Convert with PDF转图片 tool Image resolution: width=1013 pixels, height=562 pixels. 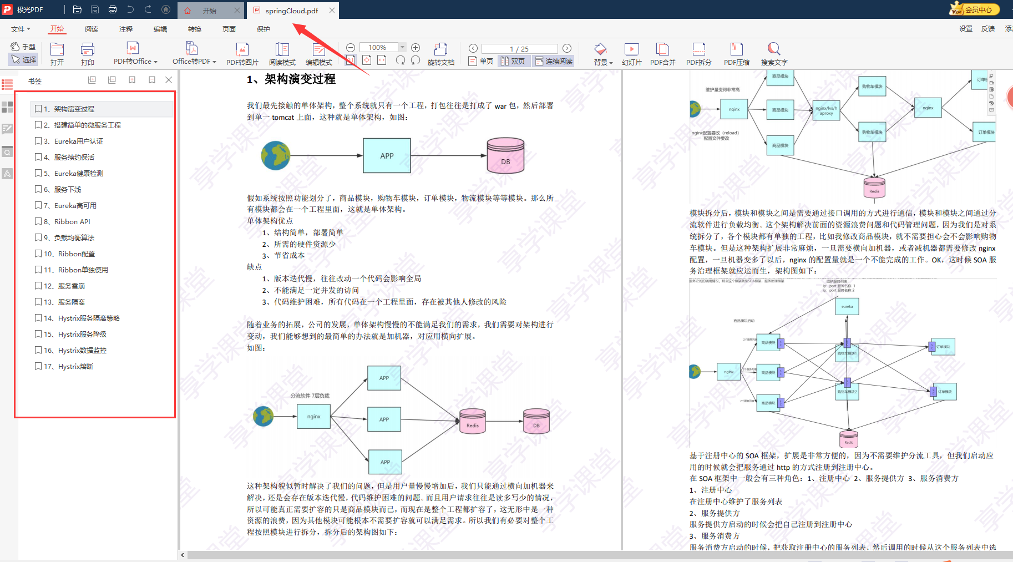(242, 54)
